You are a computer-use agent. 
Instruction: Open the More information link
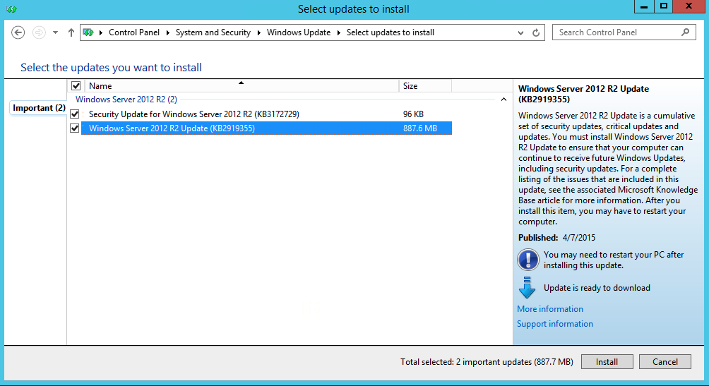(x=550, y=309)
